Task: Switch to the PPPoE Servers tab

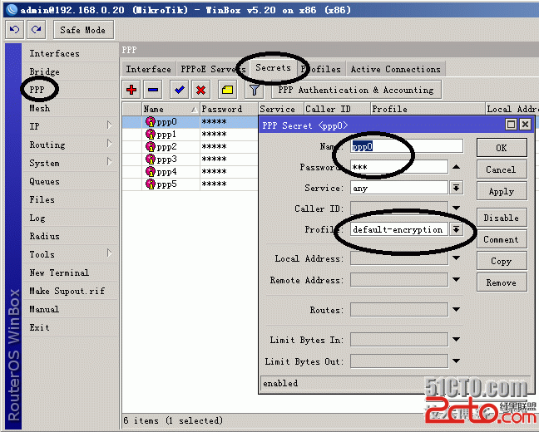Action: click(212, 69)
